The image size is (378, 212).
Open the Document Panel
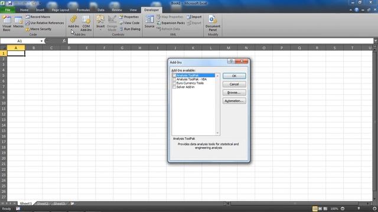pos(213,24)
